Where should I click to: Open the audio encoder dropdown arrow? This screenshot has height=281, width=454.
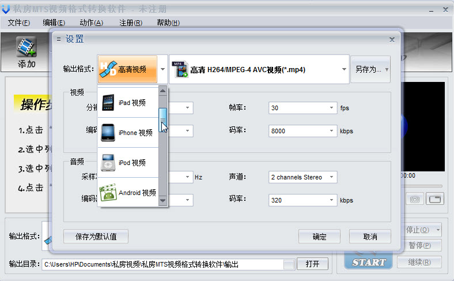[187, 200]
